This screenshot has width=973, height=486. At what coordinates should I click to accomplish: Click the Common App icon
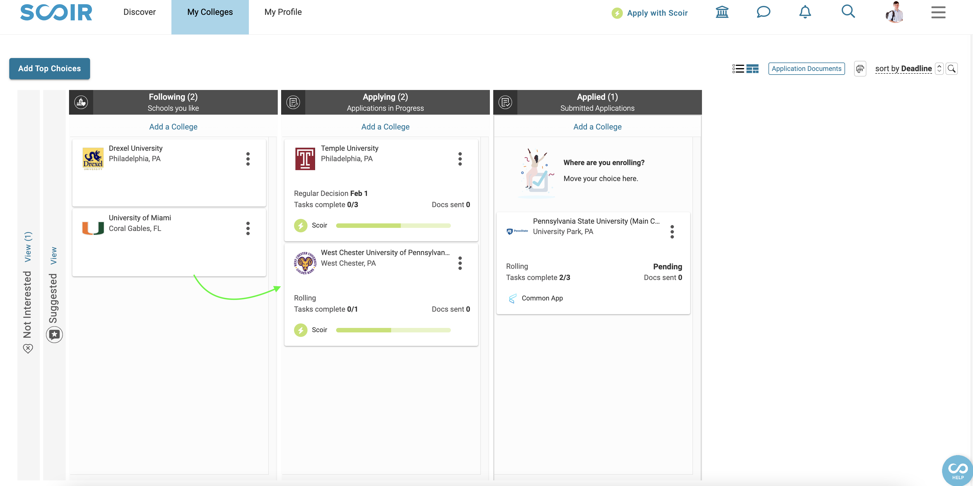512,298
